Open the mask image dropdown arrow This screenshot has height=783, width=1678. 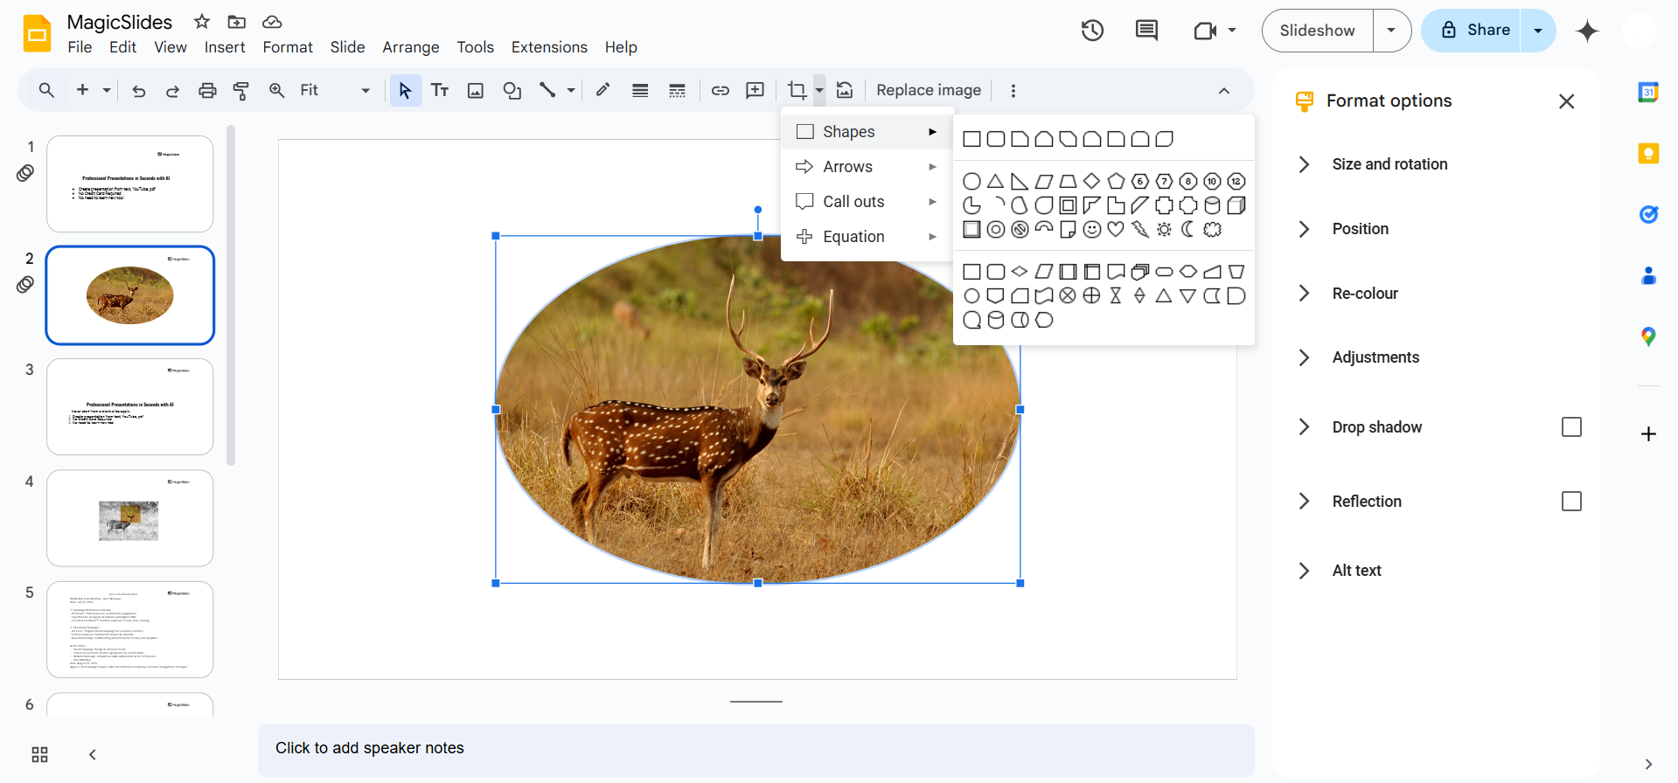(x=819, y=90)
